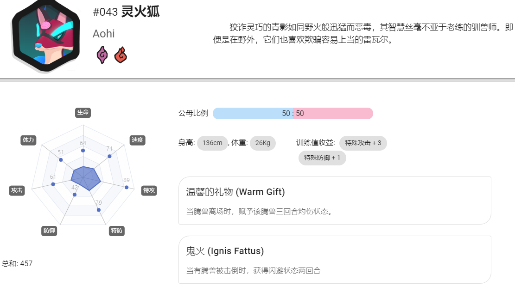515x286 pixels.
Task: Click the 特防 stat label
Action: [x=117, y=231]
